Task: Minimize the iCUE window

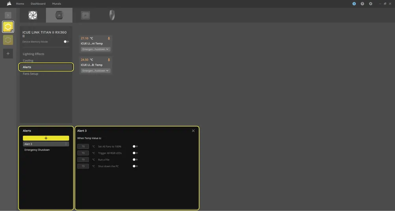Action: pos(380,4)
